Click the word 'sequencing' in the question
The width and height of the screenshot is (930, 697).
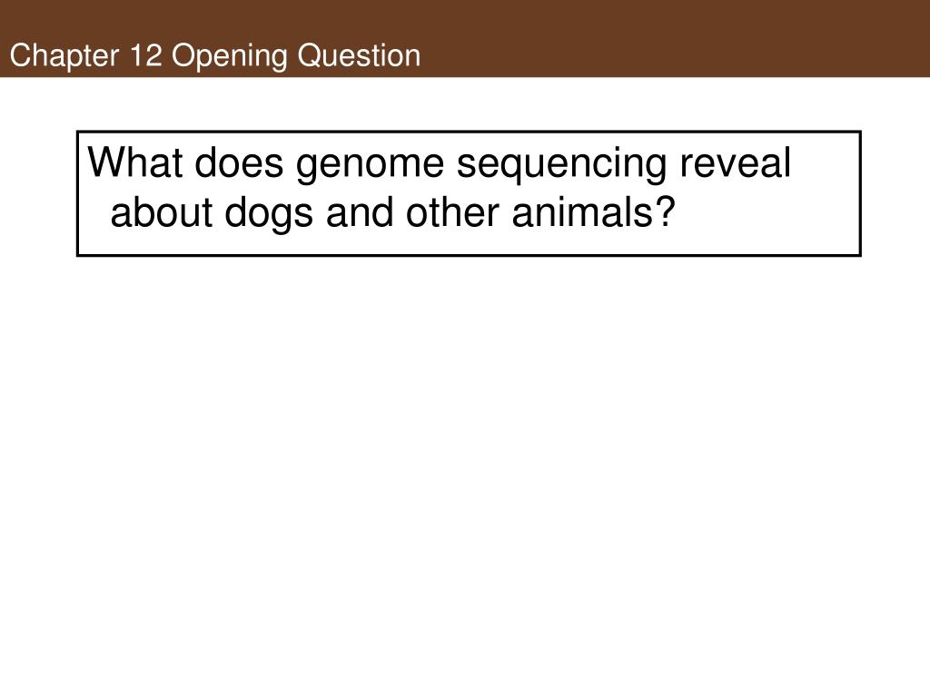561,165
